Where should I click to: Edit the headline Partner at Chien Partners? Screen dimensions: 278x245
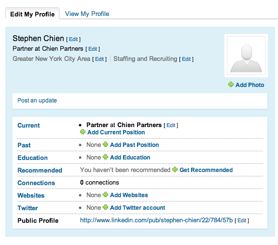tap(93, 49)
